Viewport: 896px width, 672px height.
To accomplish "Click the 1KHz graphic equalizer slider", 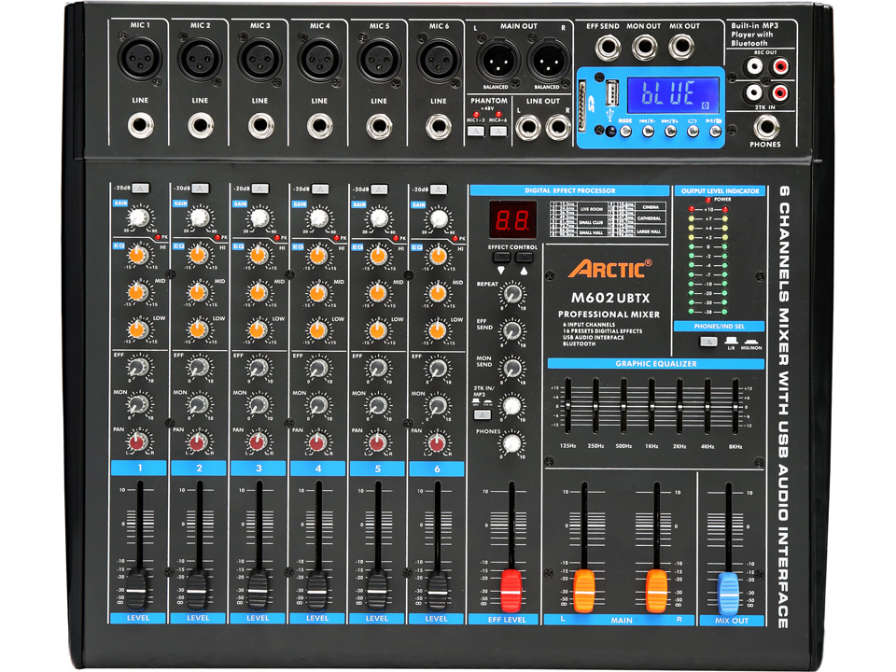I will tap(651, 405).
